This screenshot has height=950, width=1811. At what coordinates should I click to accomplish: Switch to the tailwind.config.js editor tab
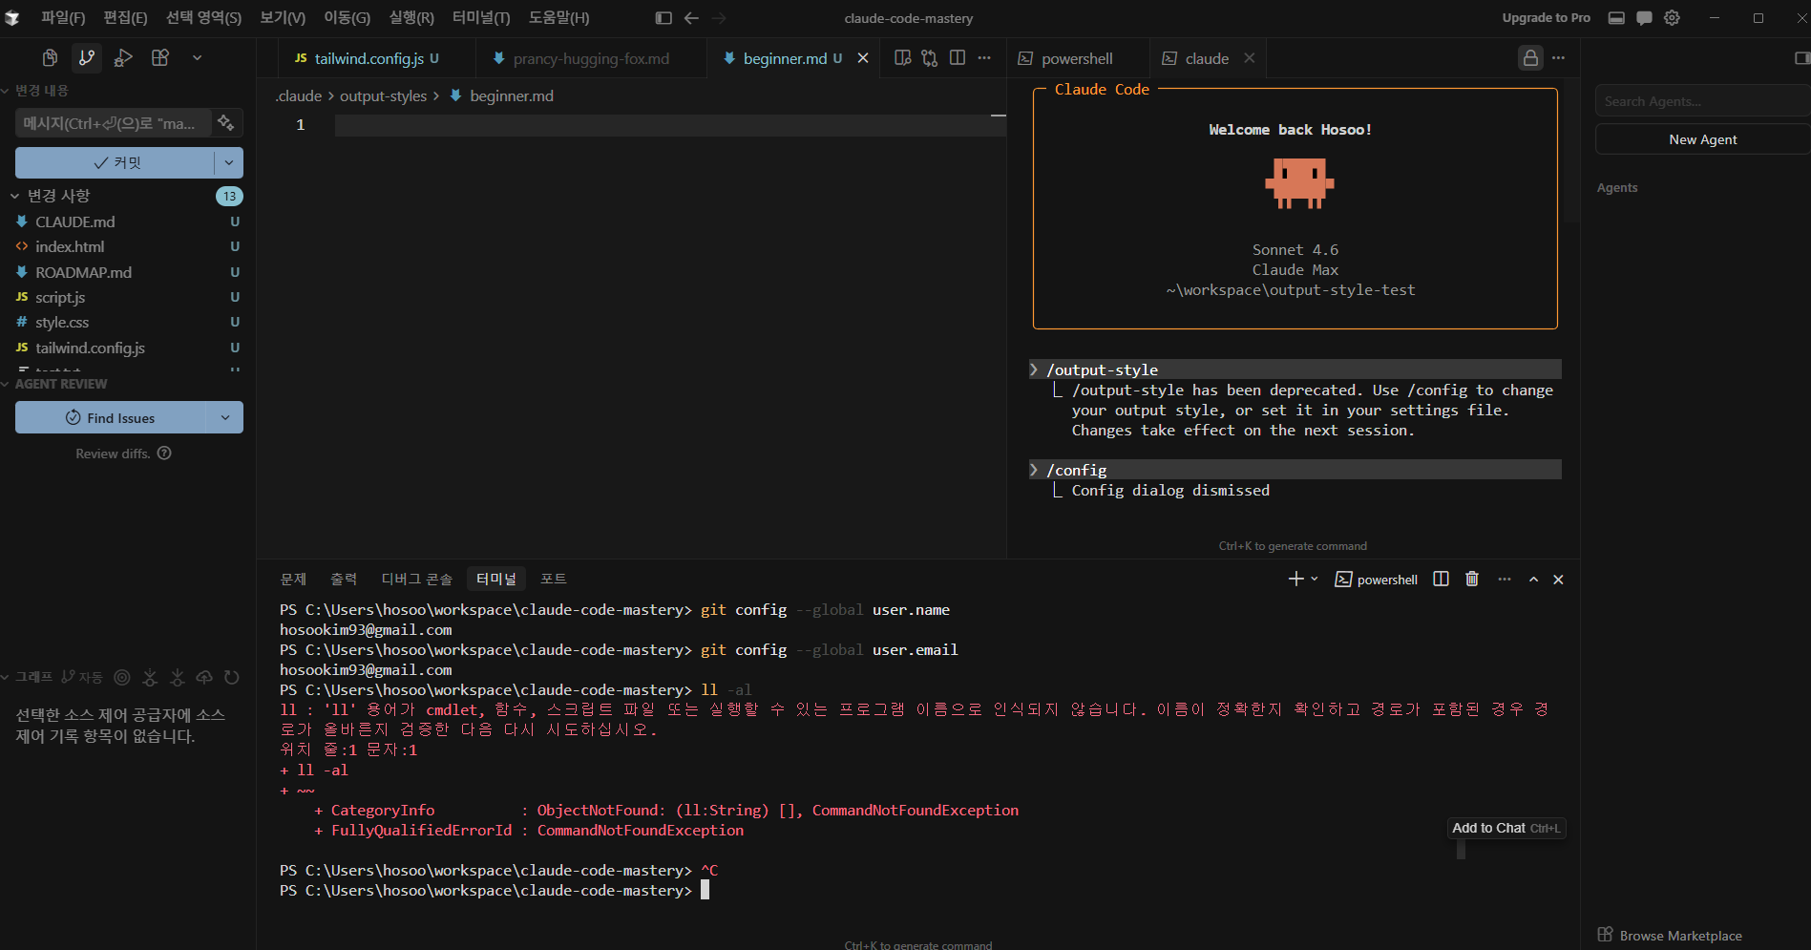[369, 58]
